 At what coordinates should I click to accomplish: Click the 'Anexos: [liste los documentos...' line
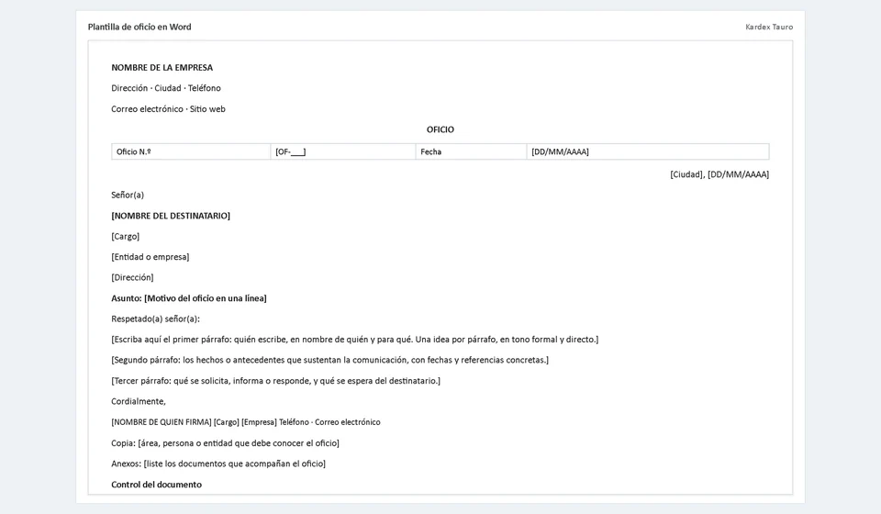point(218,464)
